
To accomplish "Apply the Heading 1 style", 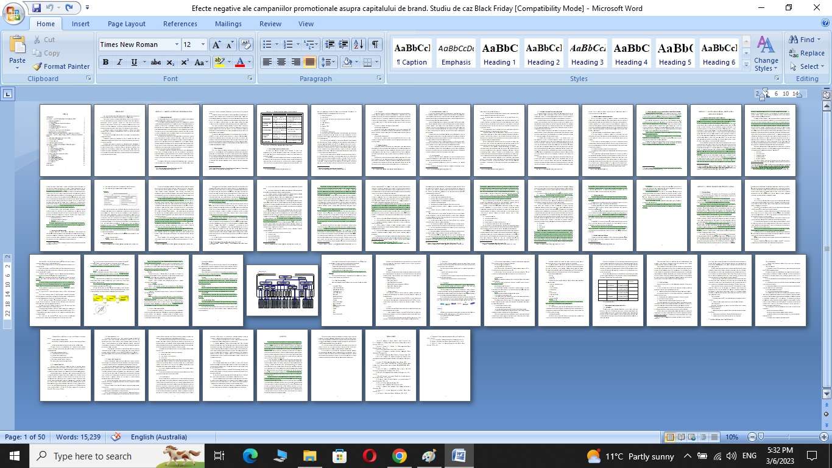I will (x=499, y=53).
